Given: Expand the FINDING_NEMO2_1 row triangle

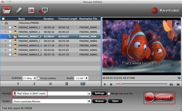Looking at the screenshot, I should point(6,27).
